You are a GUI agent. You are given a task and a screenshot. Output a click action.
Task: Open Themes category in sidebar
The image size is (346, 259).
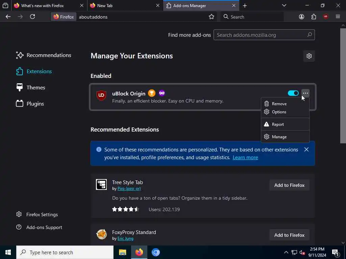click(x=30, y=88)
